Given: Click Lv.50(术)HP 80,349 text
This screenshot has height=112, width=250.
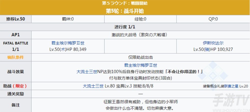Looking at the screenshot, I should tap(68, 49).
